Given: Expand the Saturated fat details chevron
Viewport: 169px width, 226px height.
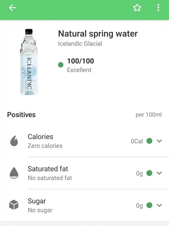Looking at the screenshot, I should [159, 173].
